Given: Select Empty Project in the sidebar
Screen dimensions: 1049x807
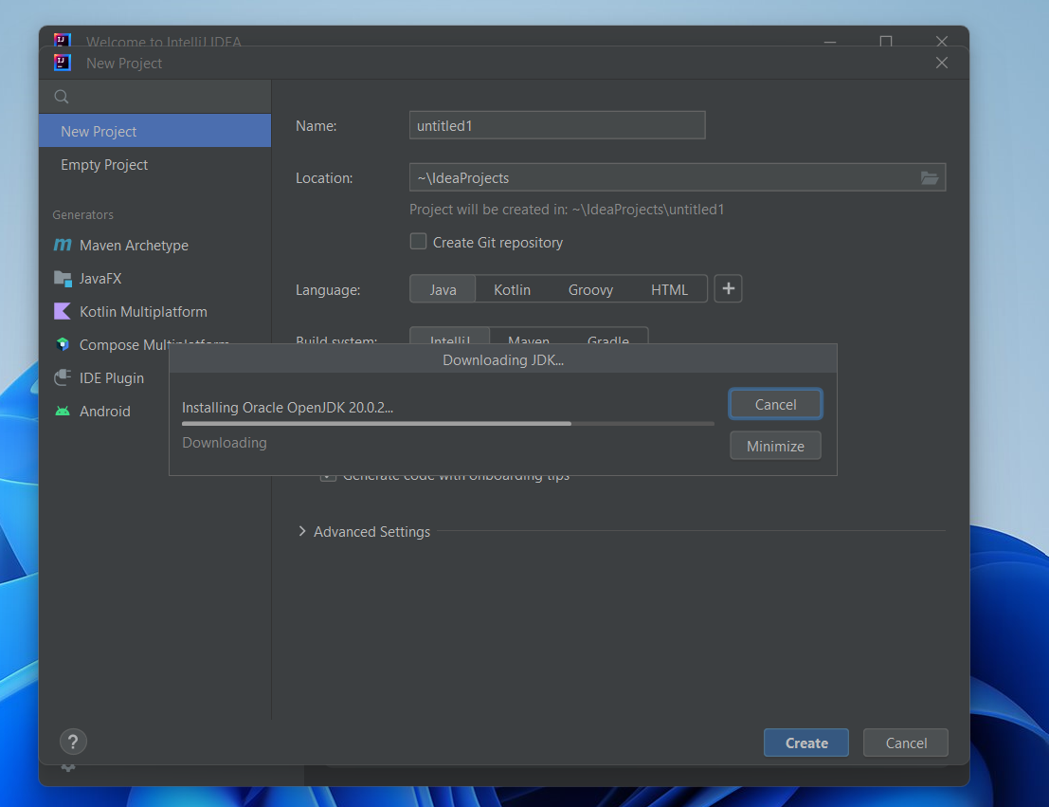Looking at the screenshot, I should (154, 165).
